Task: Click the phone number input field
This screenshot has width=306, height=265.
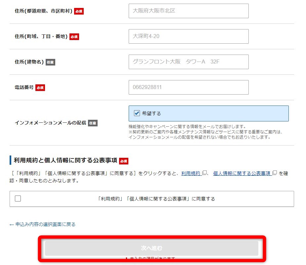Action: coord(189,87)
